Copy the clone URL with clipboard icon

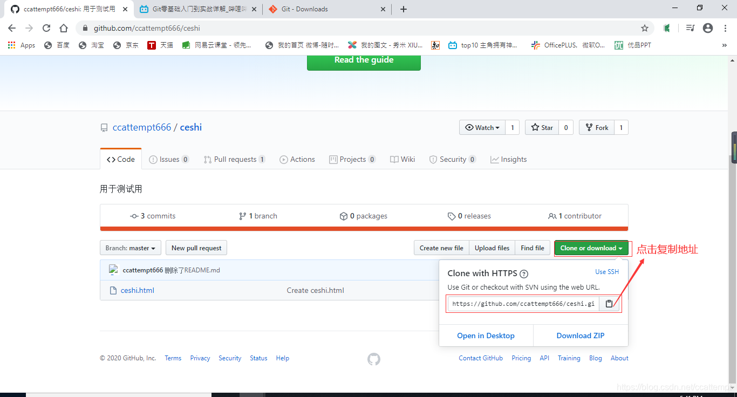609,304
